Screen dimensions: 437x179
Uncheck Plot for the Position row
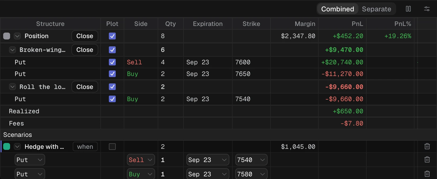coord(112,36)
